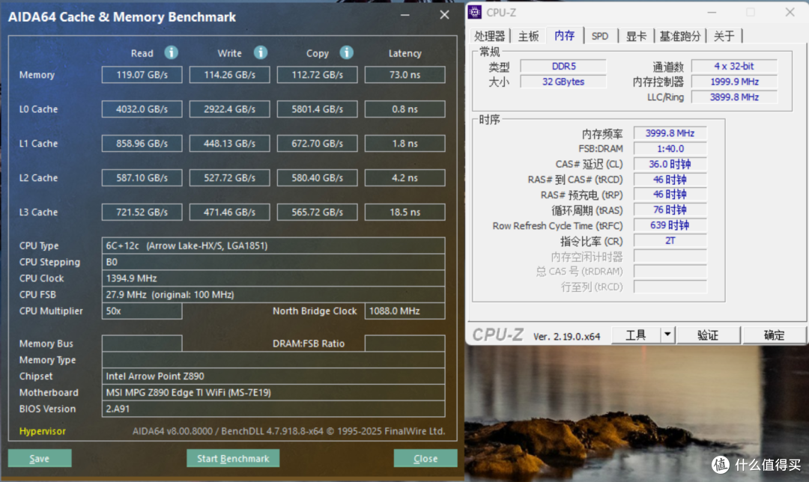Viewport: 809px width, 482px height.
Task: Click Start Benchmark in AIDA64
Action: [x=233, y=458]
